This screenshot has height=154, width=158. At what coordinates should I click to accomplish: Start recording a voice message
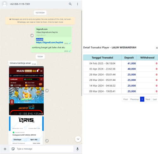click(x=77, y=149)
